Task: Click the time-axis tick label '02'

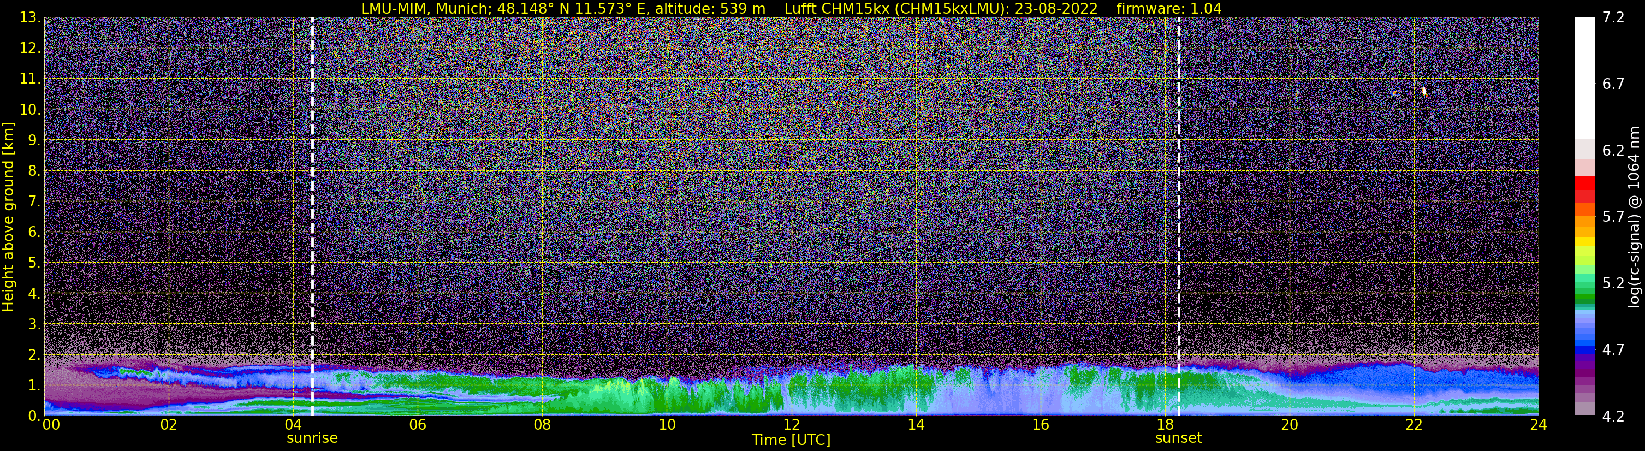Action: pyautogui.click(x=169, y=425)
